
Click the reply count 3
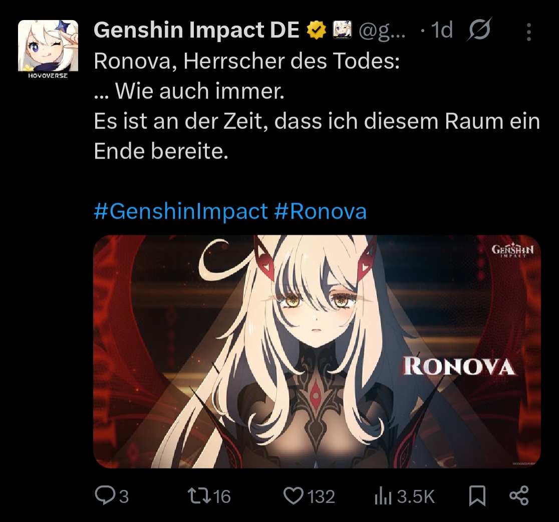pyautogui.click(x=124, y=496)
